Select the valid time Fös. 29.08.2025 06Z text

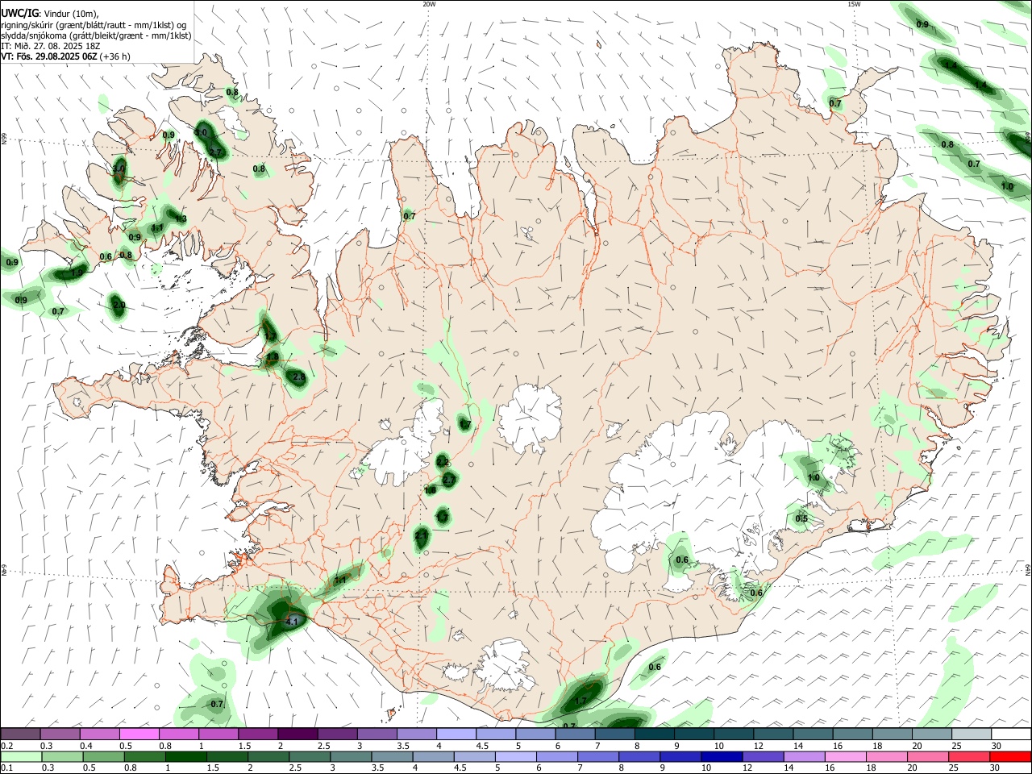pyautogui.click(x=57, y=56)
